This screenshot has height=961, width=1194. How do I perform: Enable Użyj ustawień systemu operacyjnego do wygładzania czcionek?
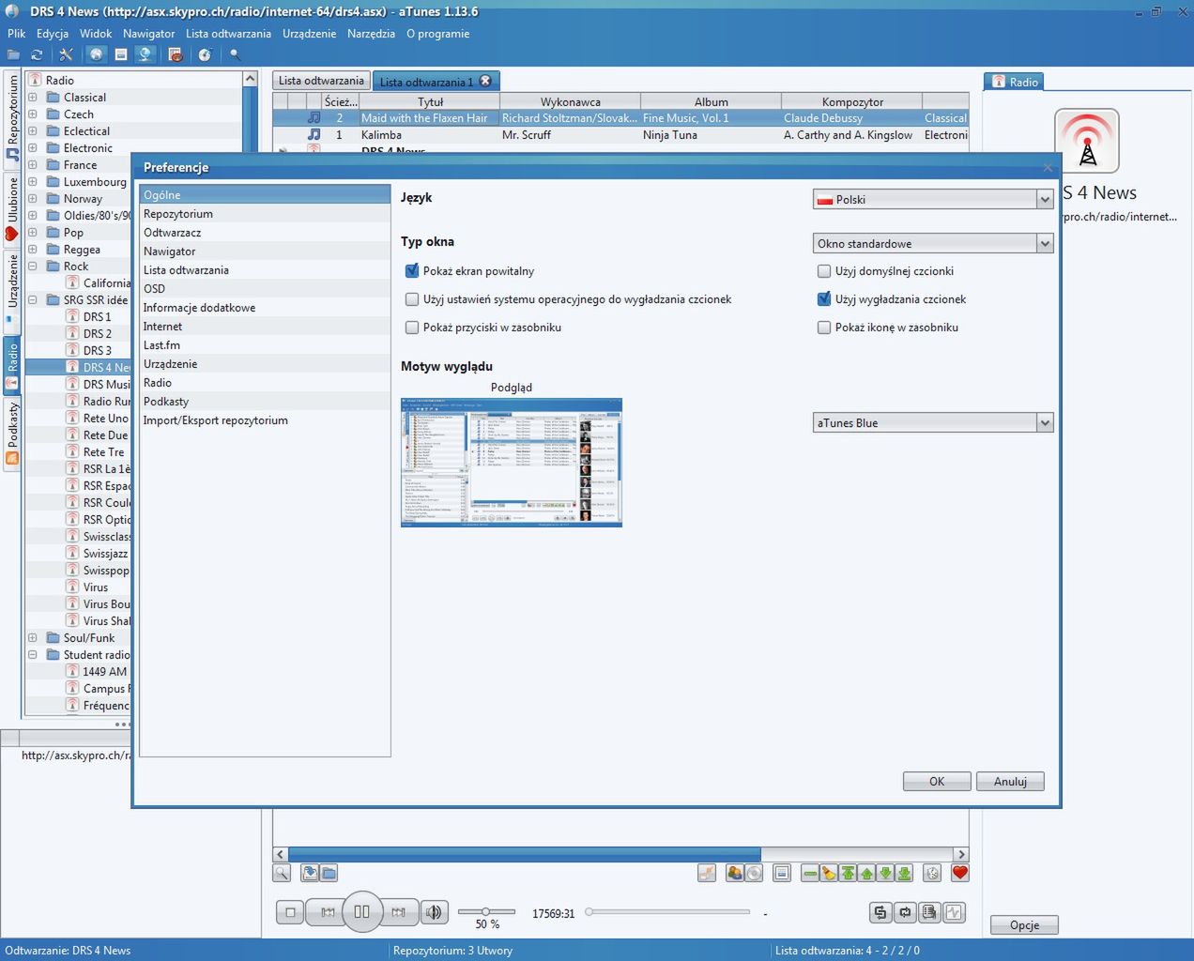click(x=411, y=299)
